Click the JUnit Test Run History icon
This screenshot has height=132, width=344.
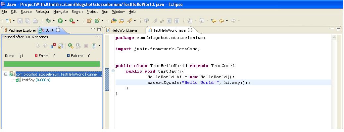pyautogui.click(x=94, y=46)
